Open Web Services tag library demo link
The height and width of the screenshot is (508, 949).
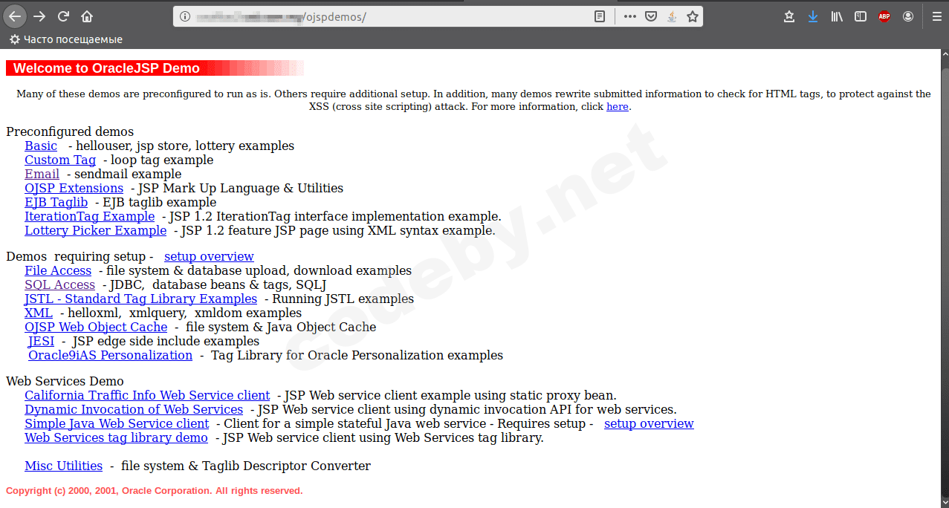pos(116,438)
